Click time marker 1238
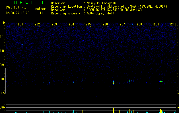This screenshot has height=113, width=179. (139, 24)
